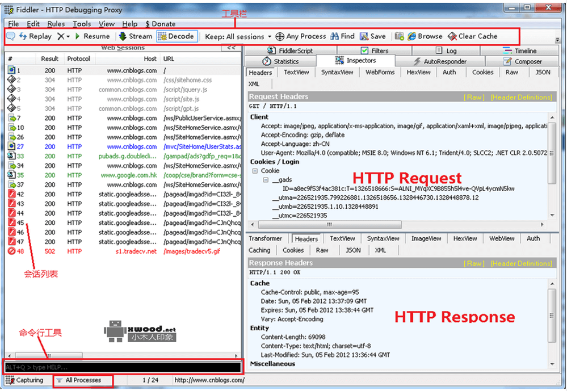Select the AutoResponder tab
Screen dimensions: 567x391
coord(440,61)
